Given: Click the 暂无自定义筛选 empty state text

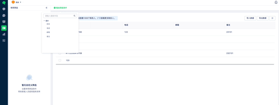Looking at the screenshot, I should pos(29,85).
